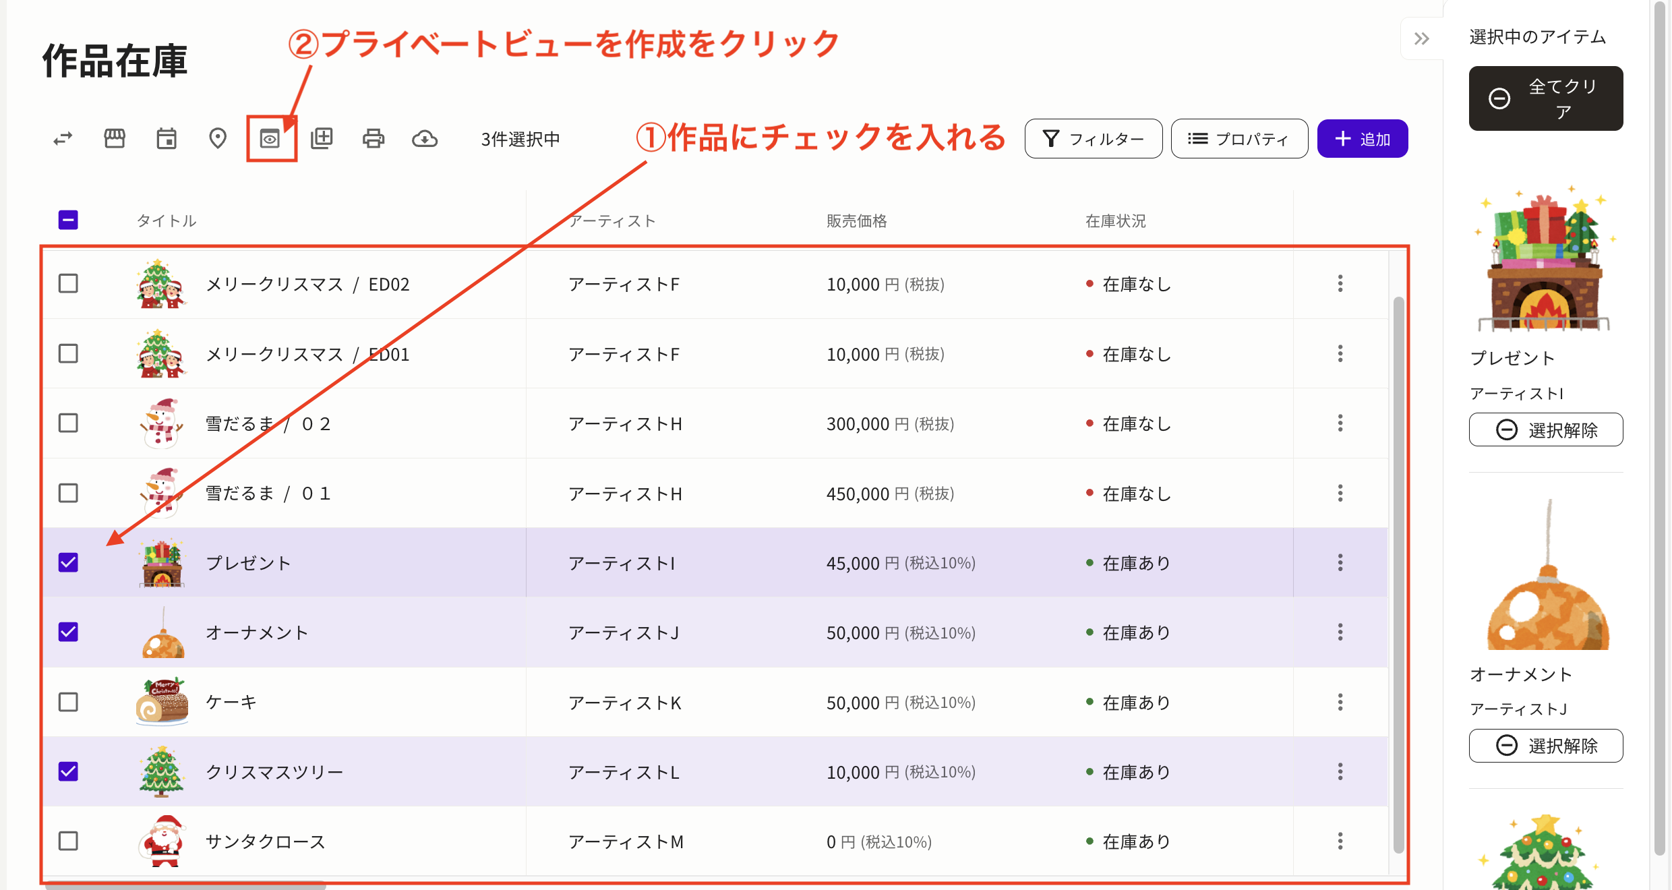The height and width of the screenshot is (890, 1672).
Task: Check the ケーキ row checkbox
Action: (x=68, y=702)
